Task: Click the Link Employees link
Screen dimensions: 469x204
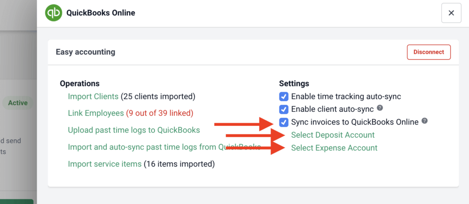Action: point(96,113)
